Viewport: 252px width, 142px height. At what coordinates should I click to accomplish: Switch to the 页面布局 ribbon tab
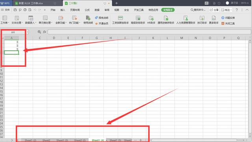pyautogui.click(x=75, y=10)
